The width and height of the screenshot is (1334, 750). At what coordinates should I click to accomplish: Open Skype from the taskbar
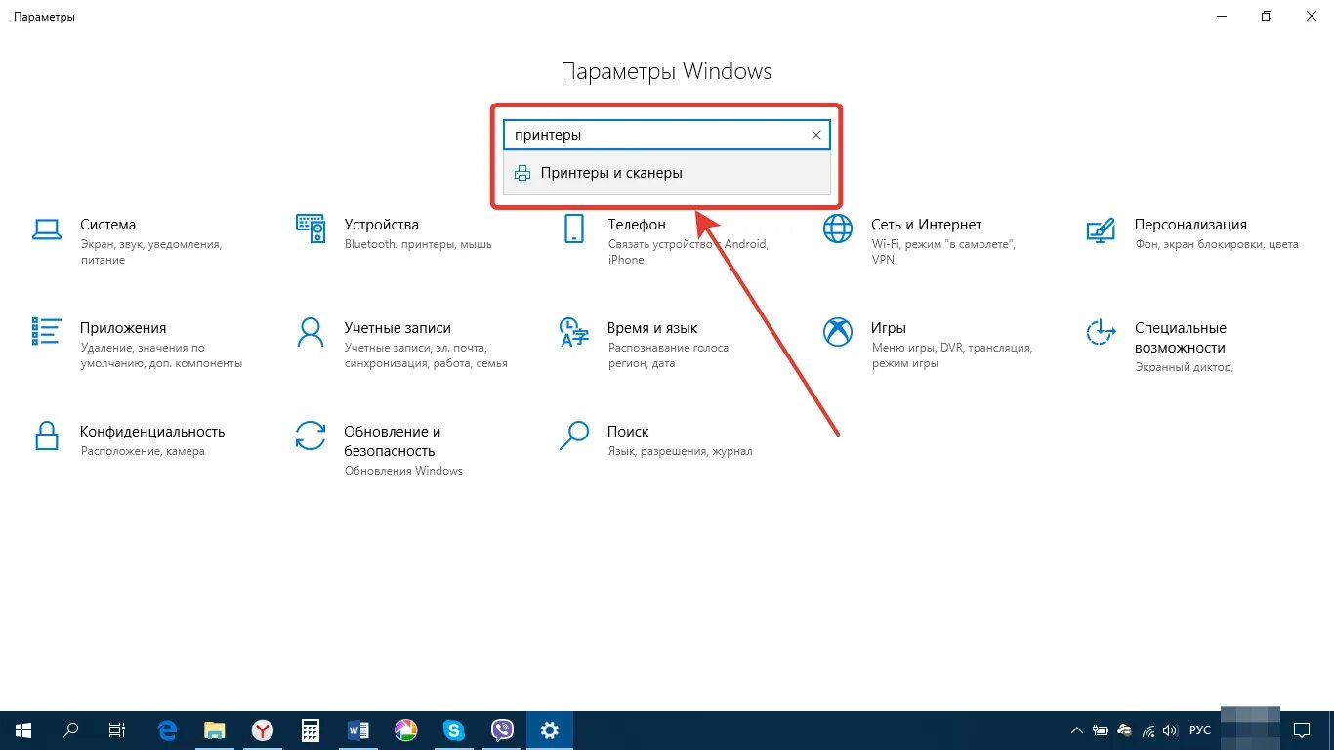pyautogui.click(x=454, y=730)
